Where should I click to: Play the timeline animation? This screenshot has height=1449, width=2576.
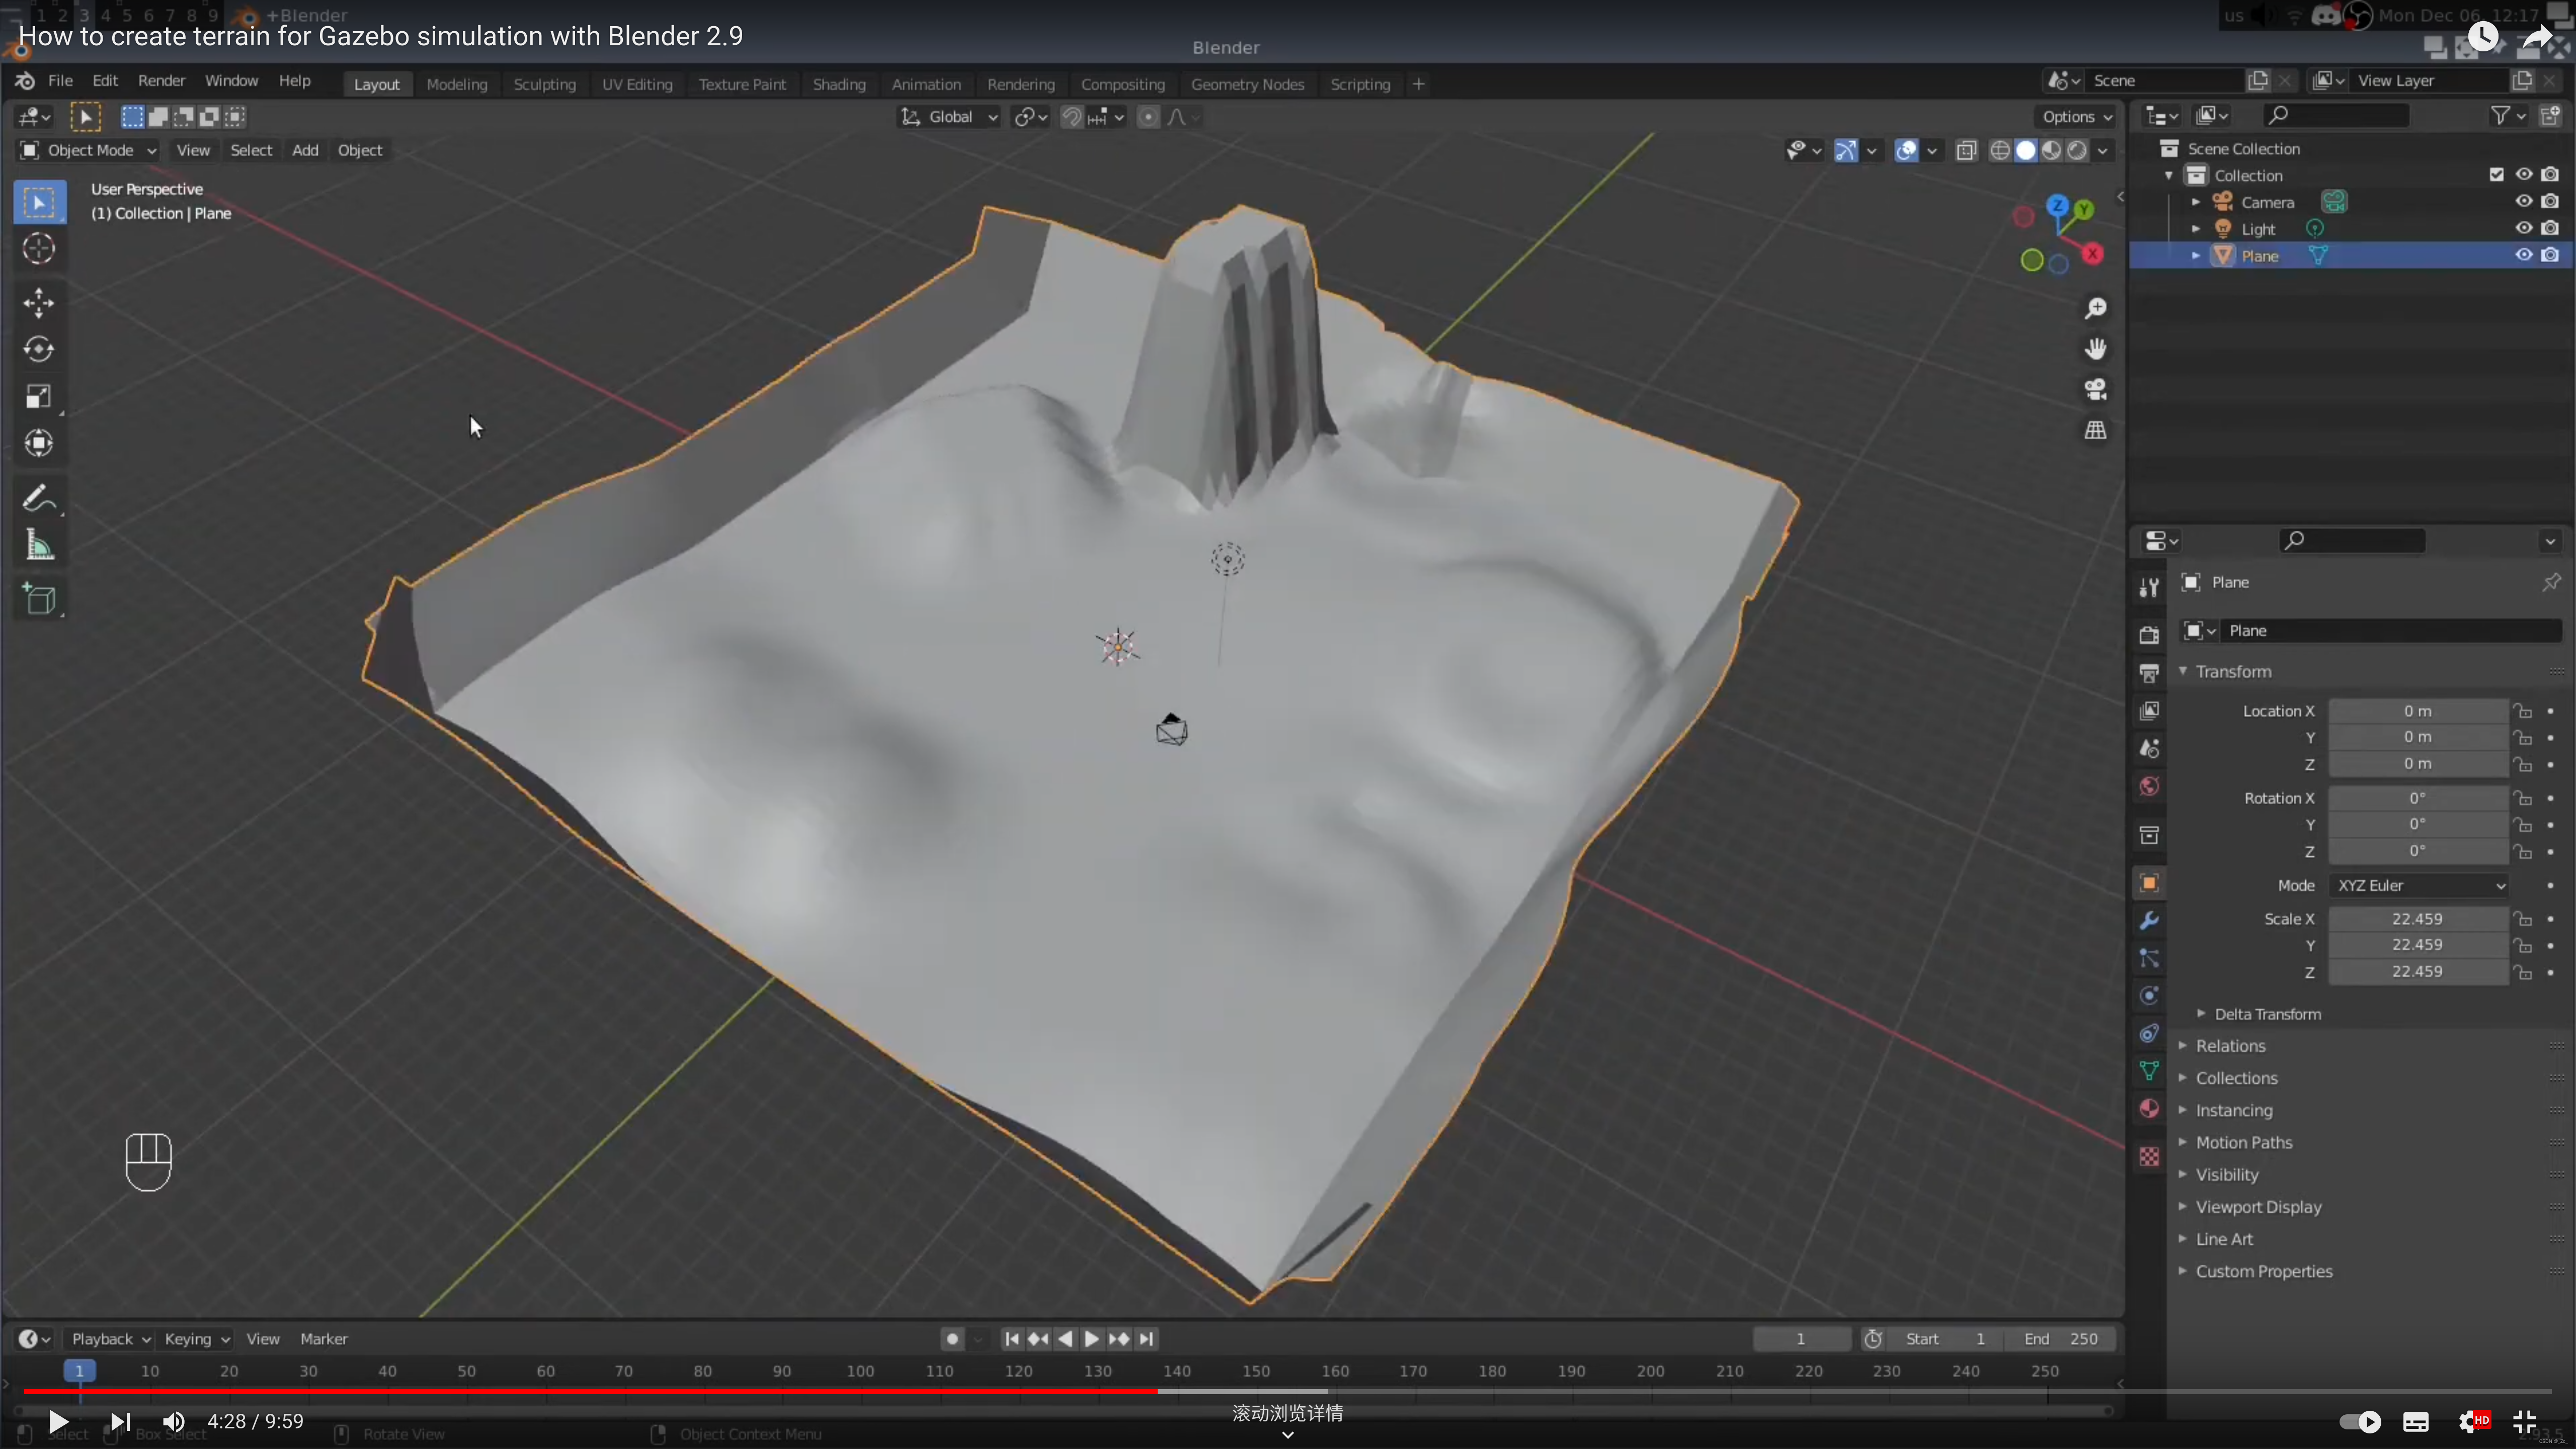coord(1092,1339)
